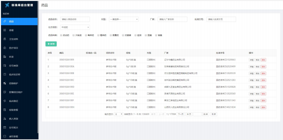Click 删除 for row 306010261009
Image resolution: width=283 pixels, height=140 pixels.
click(x=263, y=60)
